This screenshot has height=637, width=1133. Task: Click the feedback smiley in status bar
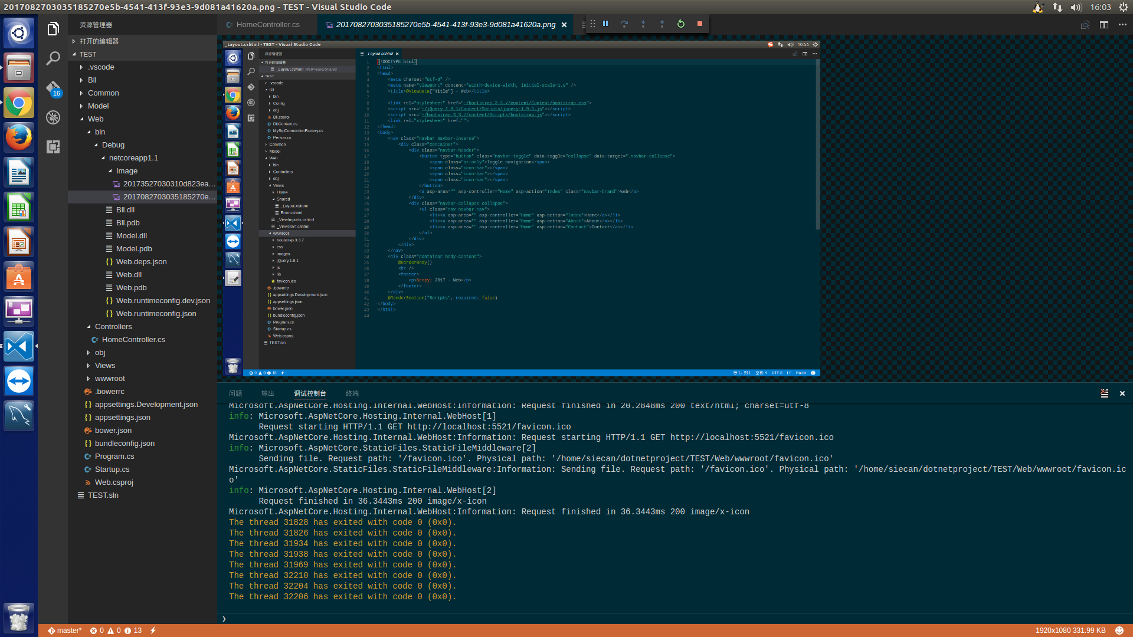coord(1119,631)
